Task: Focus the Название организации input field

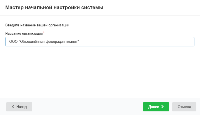Action: pyautogui.click(x=126, y=42)
